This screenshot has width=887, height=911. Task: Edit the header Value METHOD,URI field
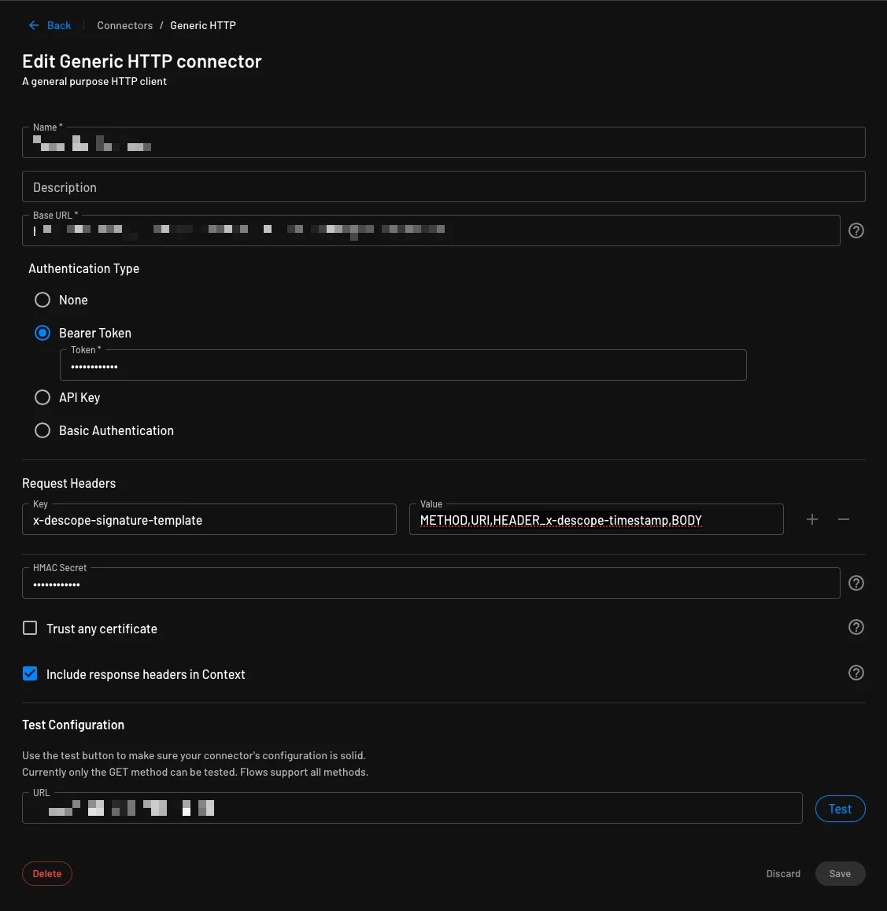[597, 519]
